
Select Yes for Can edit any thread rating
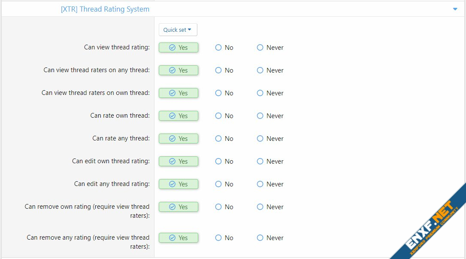pos(179,184)
